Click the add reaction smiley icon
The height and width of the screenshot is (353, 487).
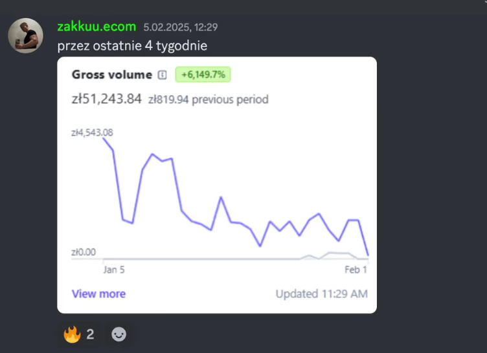[x=119, y=334]
